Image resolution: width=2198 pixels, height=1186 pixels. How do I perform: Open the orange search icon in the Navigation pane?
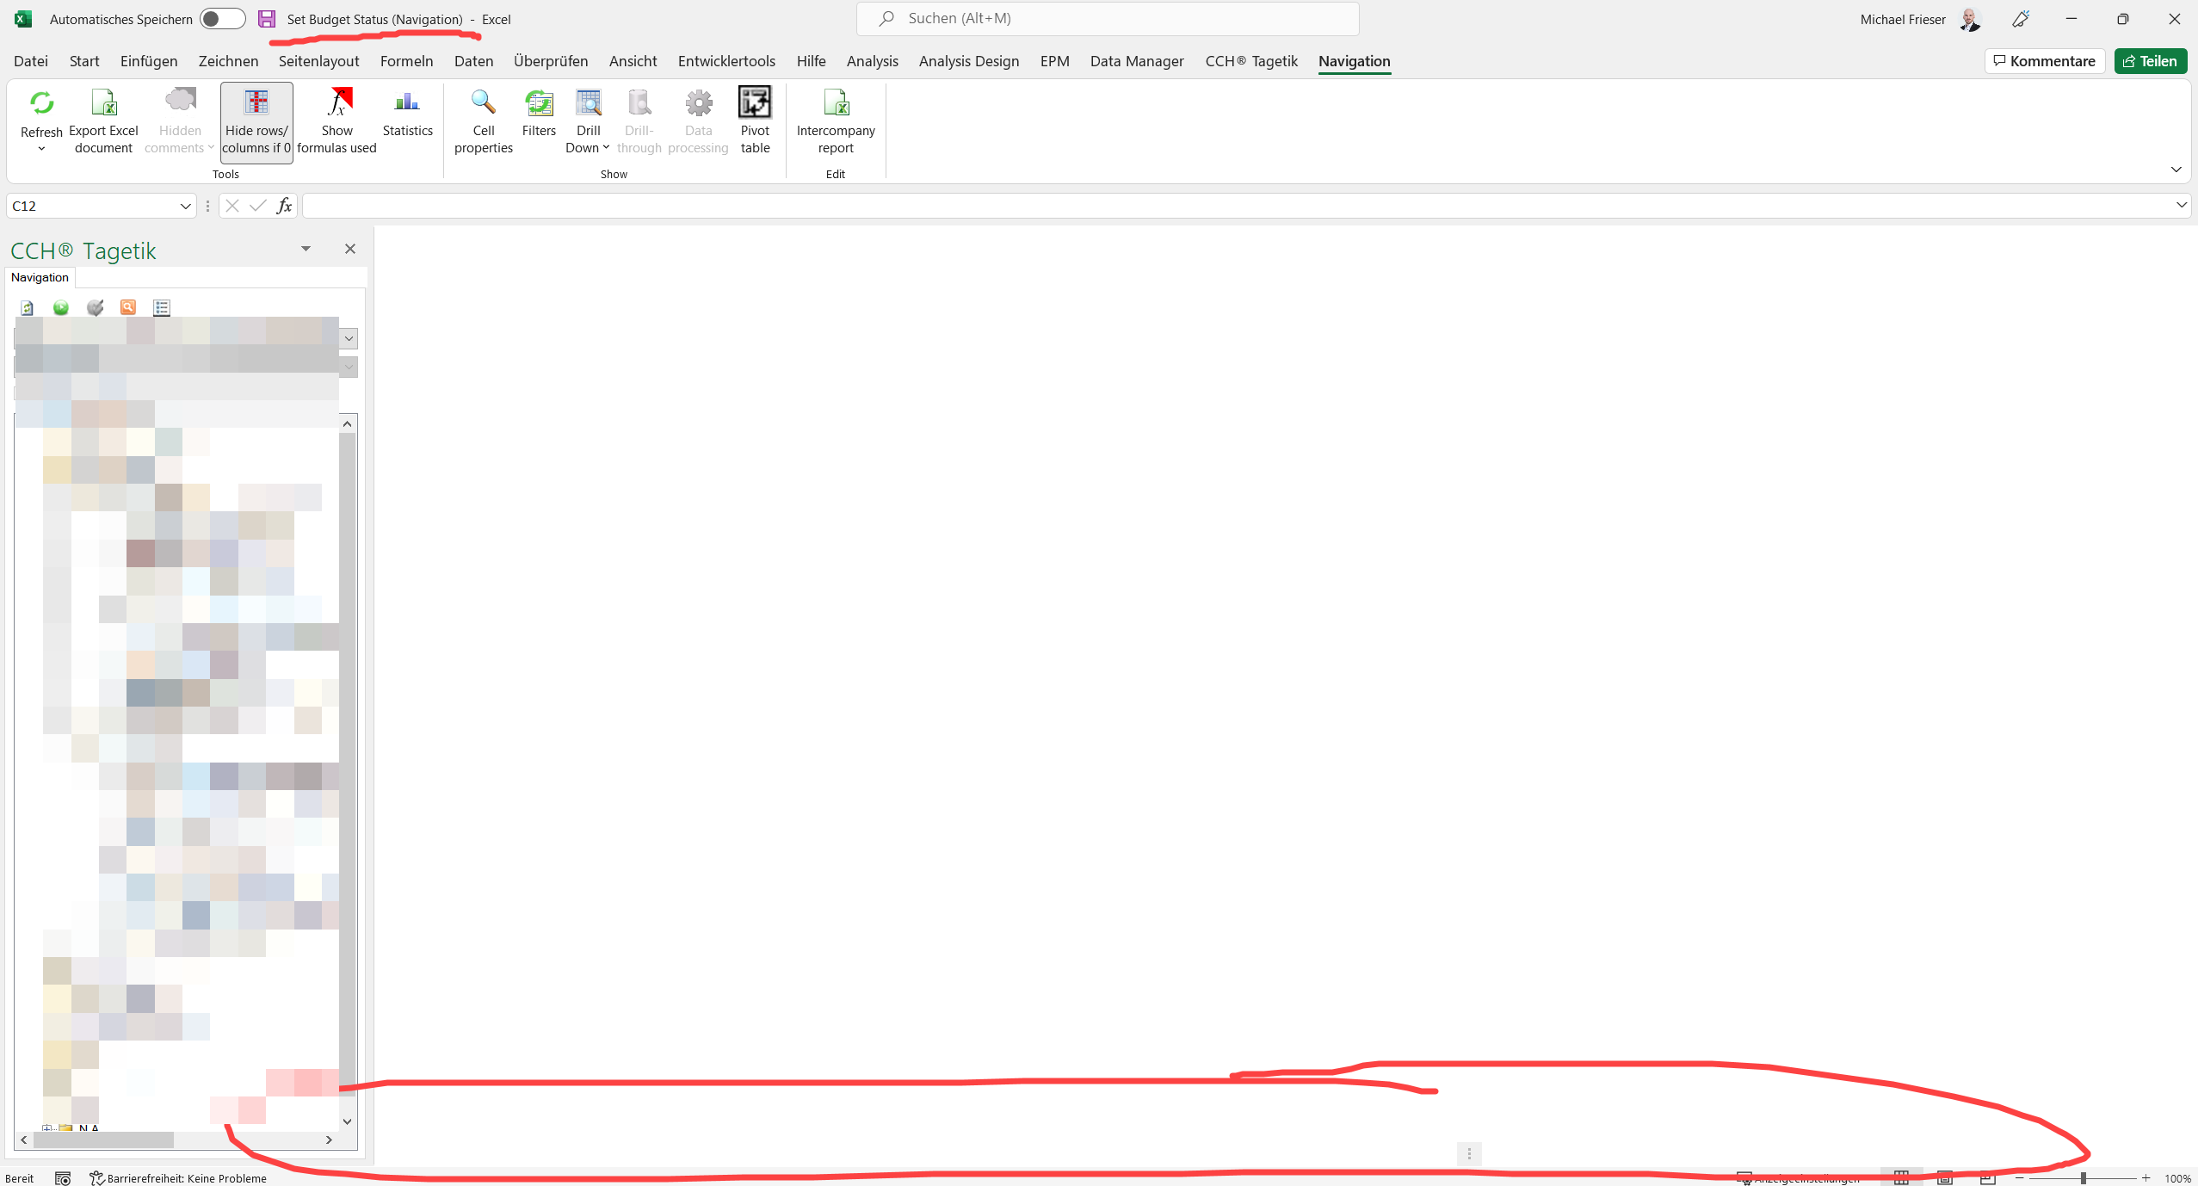[127, 307]
